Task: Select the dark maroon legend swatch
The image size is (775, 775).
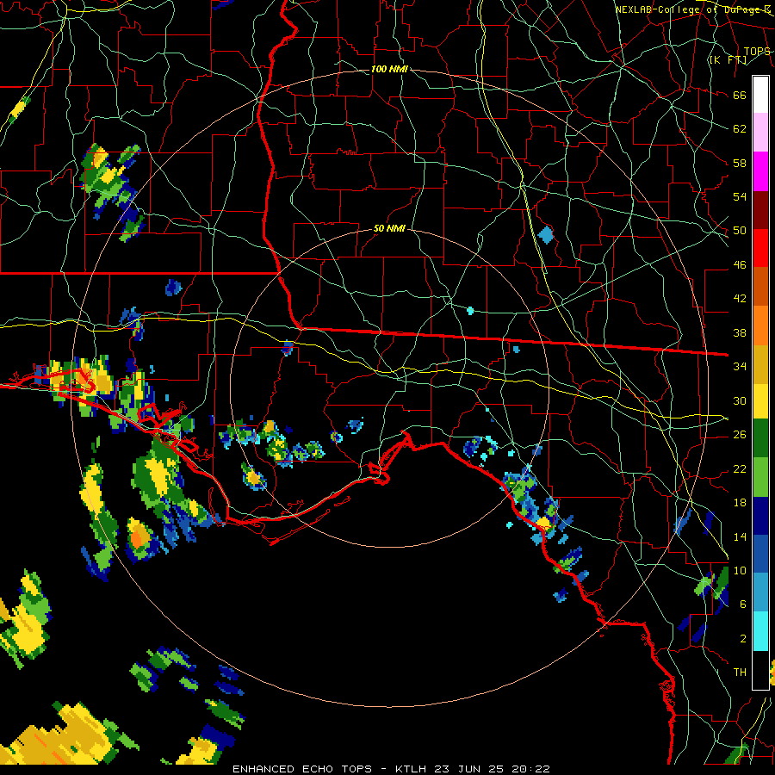Action: [760, 209]
